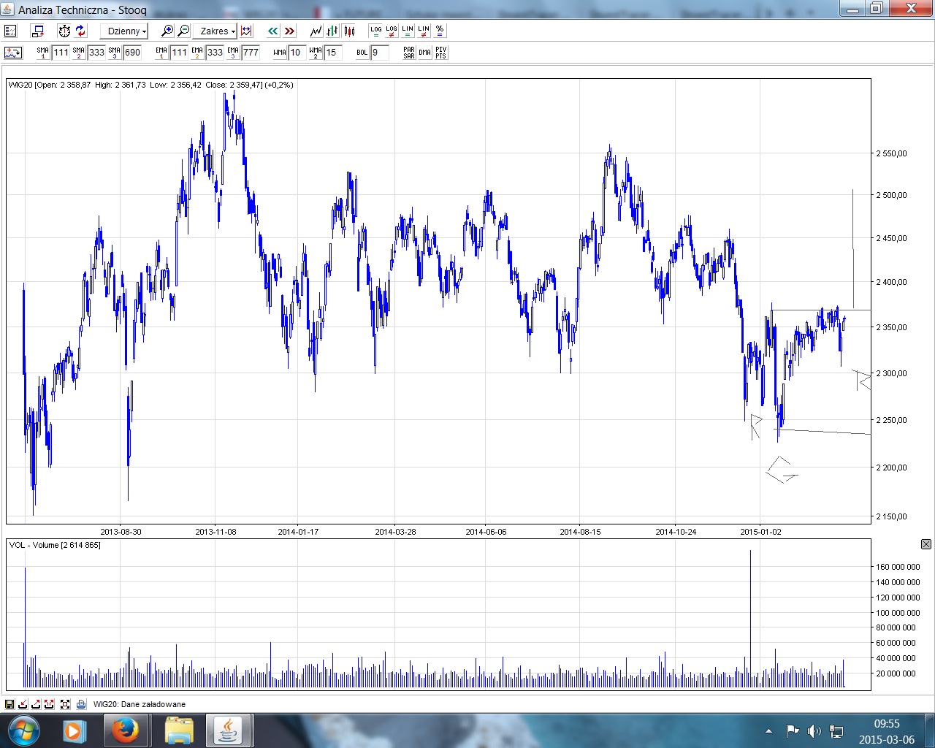
Task: Toggle the EMA 1 moving average
Action: pos(161,53)
